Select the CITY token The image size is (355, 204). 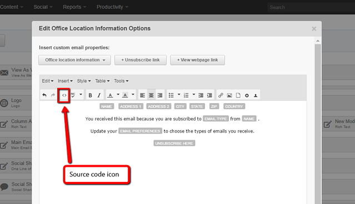point(180,106)
